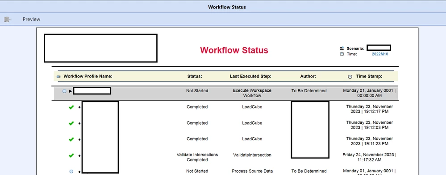This screenshot has height=175, width=446.
Task: Click Execute Workspace Workflow step text
Action: click(252, 93)
